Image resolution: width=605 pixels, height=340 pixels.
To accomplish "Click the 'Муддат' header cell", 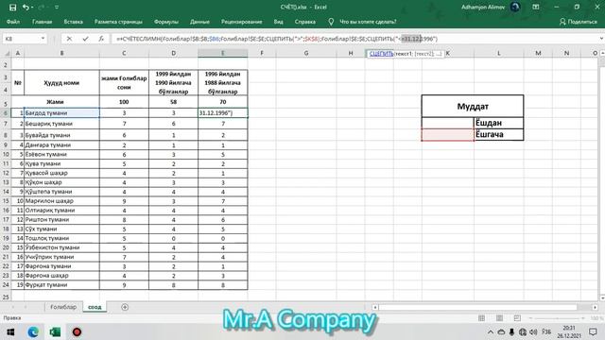I will click(473, 107).
